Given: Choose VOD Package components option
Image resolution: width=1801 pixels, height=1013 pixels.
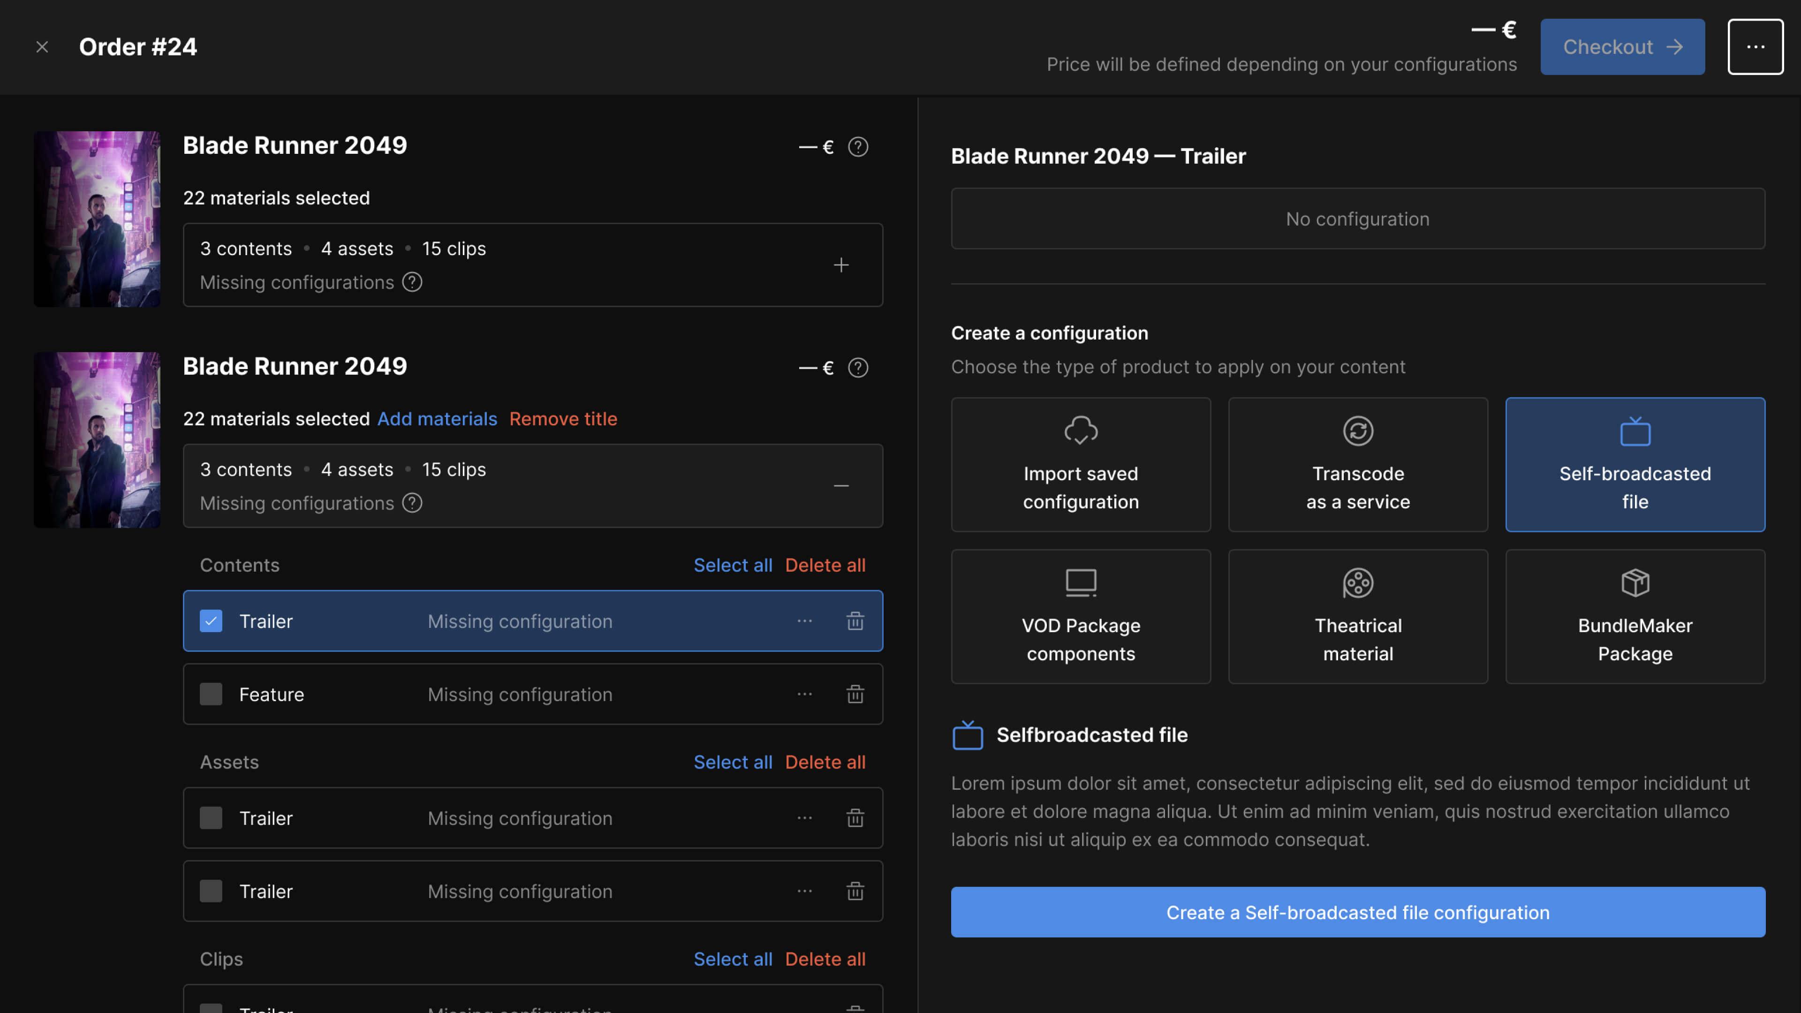Looking at the screenshot, I should [x=1081, y=617].
